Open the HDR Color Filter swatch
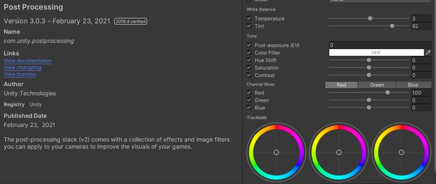436x184 pixels. point(376,52)
